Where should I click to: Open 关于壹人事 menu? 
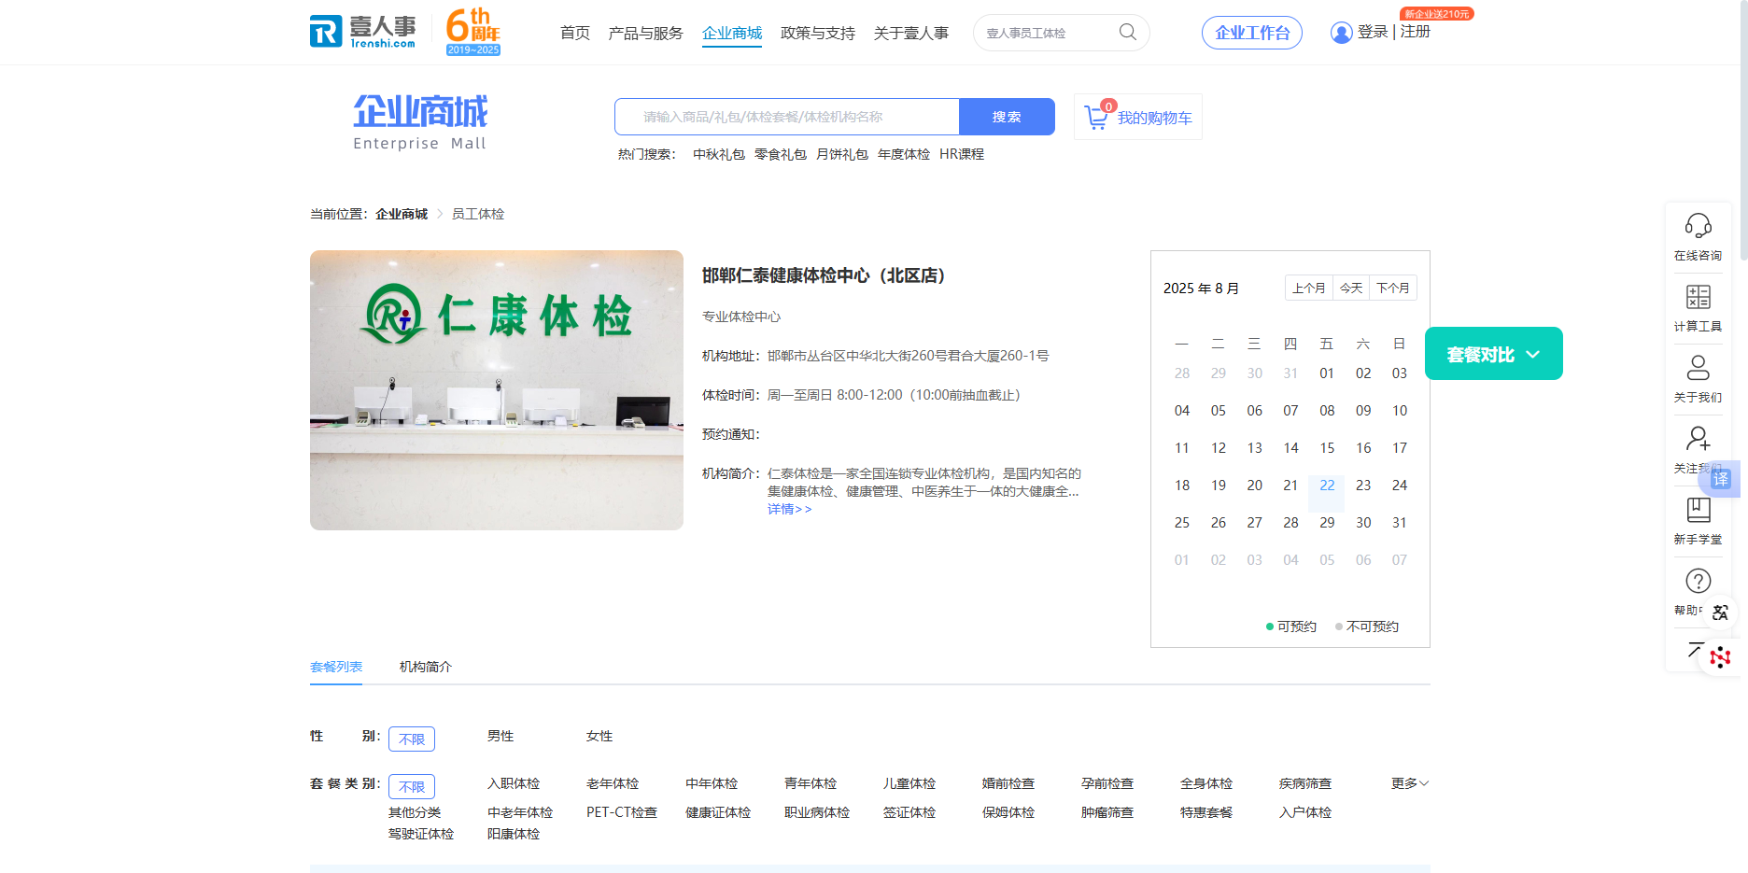click(x=911, y=33)
